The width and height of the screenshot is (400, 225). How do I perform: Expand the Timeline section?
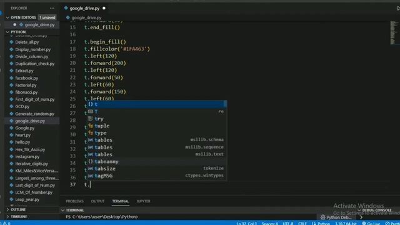[x=7, y=217]
